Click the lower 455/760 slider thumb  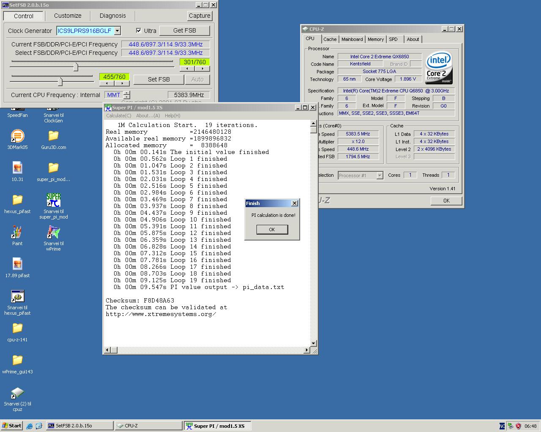tap(60, 81)
